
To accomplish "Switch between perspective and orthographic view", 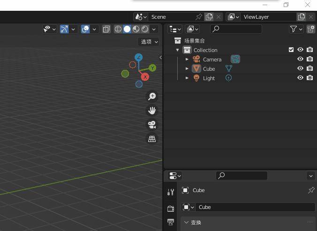I will (152, 139).
